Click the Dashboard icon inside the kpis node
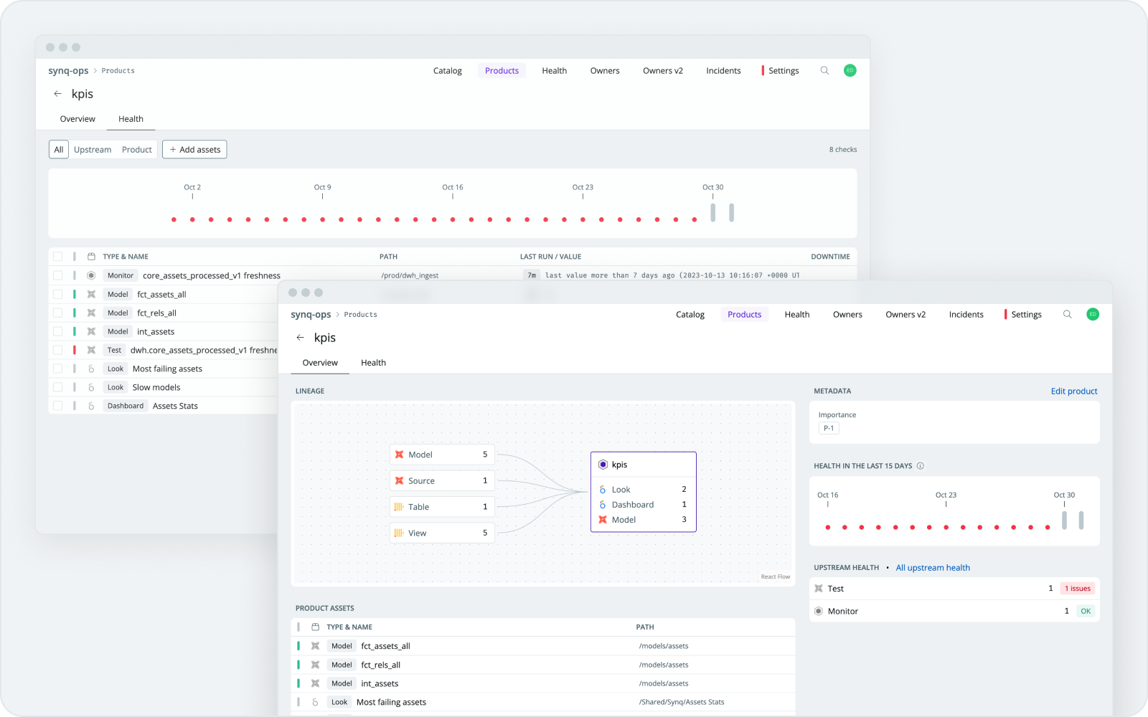1148x717 pixels. [x=603, y=504]
